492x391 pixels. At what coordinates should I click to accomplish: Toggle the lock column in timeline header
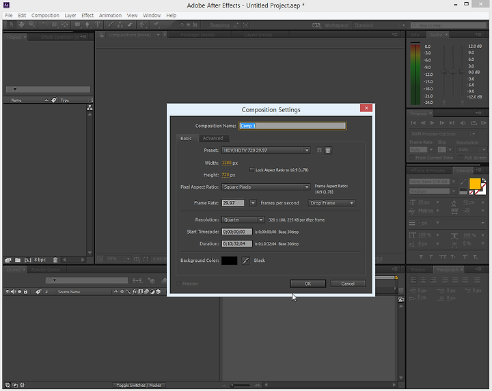pyautogui.click(x=26, y=292)
